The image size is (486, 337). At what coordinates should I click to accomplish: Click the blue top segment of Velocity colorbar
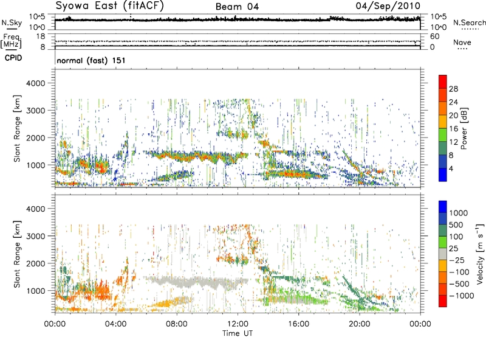tap(443, 207)
